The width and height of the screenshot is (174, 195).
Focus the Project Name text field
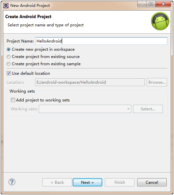click(101, 41)
